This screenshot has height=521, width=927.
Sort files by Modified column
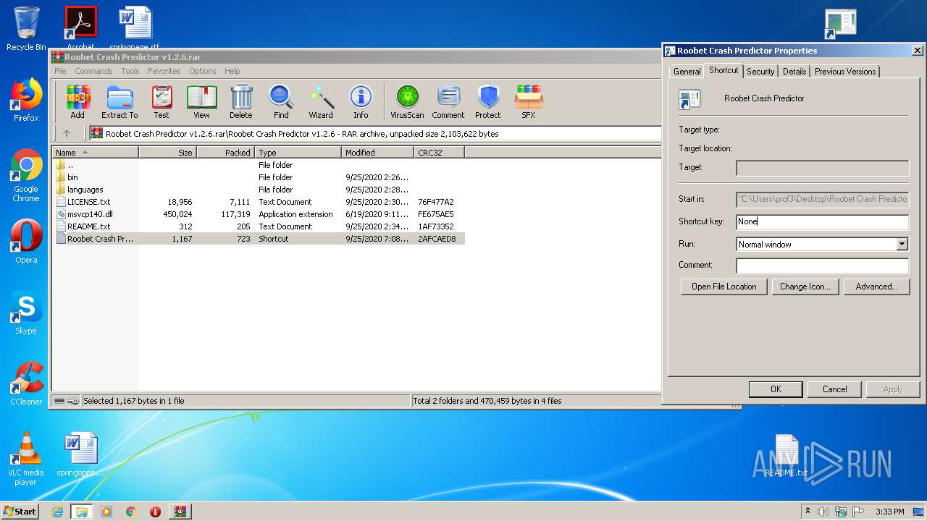pos(377,152)
